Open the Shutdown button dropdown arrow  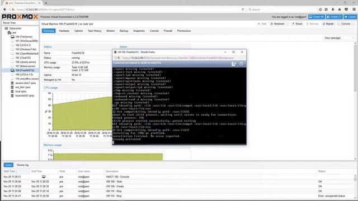coord(288,23)
